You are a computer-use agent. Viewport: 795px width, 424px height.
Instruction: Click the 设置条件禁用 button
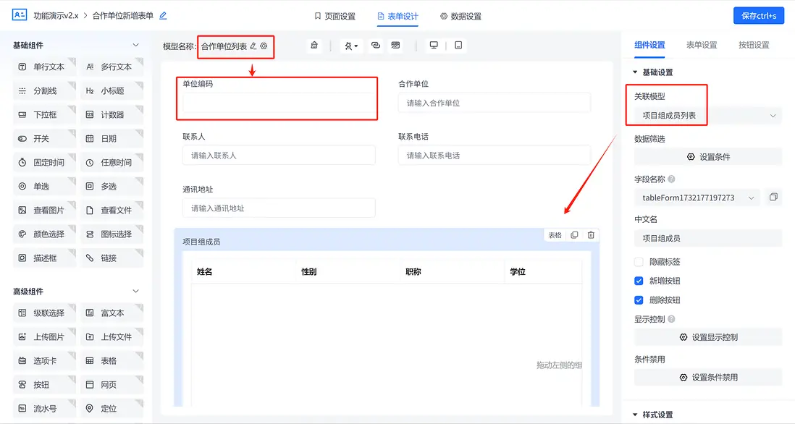(708, 377)
